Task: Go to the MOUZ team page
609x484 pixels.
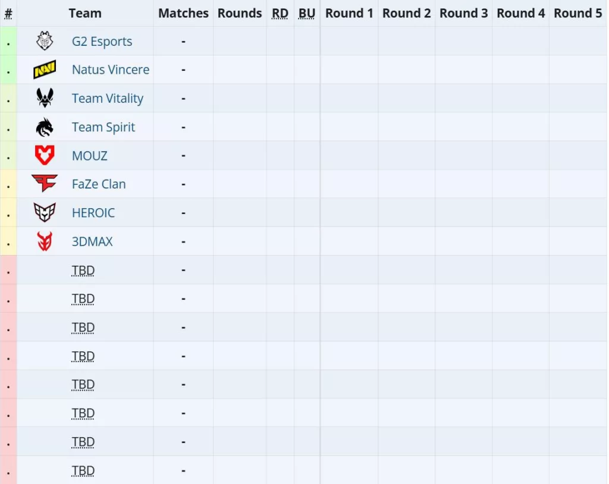Action: 89,156
